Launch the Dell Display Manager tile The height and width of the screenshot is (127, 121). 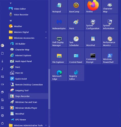point(59,39)
